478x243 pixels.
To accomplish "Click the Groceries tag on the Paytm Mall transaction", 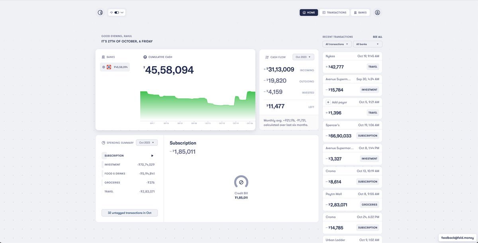I will [x=370, y=205].
